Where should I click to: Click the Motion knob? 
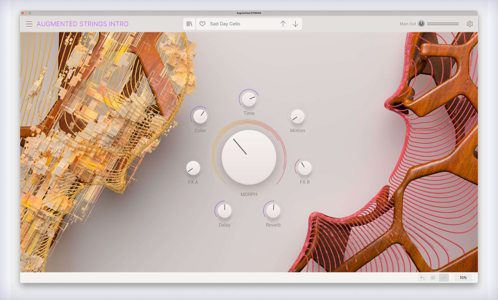[297, 117]
